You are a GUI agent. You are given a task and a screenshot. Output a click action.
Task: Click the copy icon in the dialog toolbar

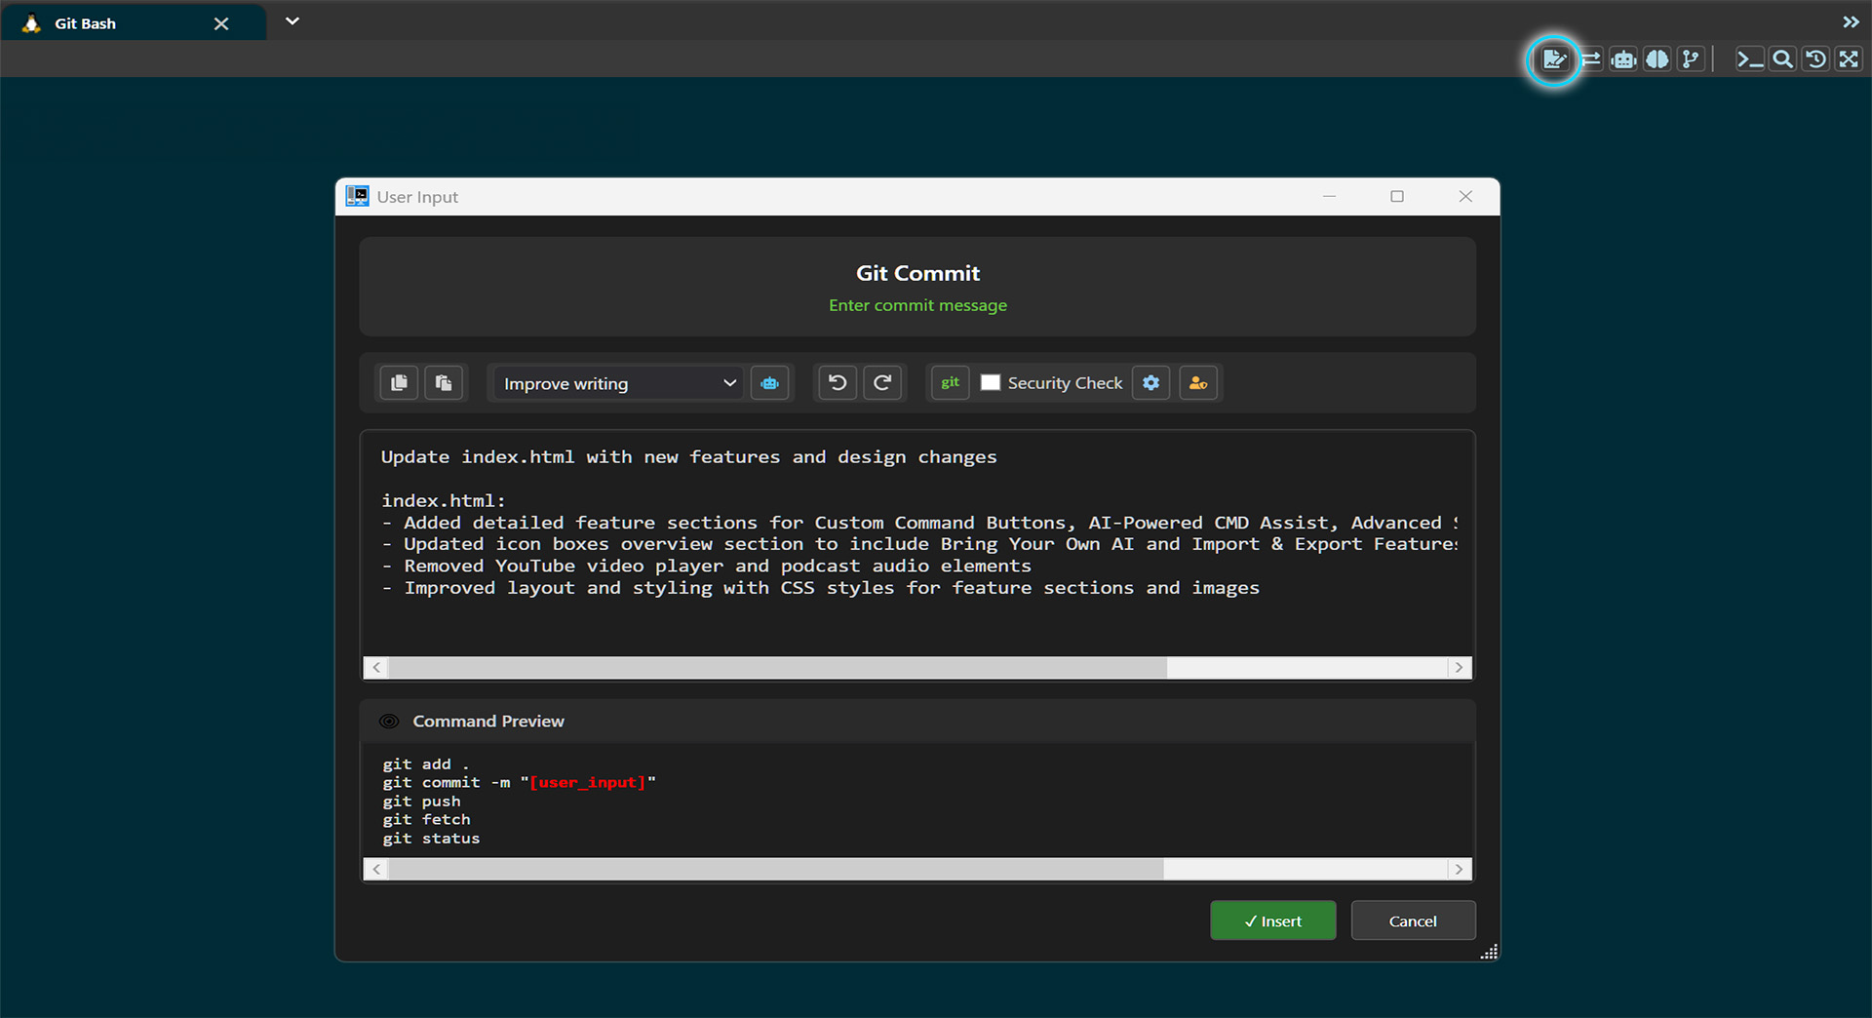coord(398,382)
